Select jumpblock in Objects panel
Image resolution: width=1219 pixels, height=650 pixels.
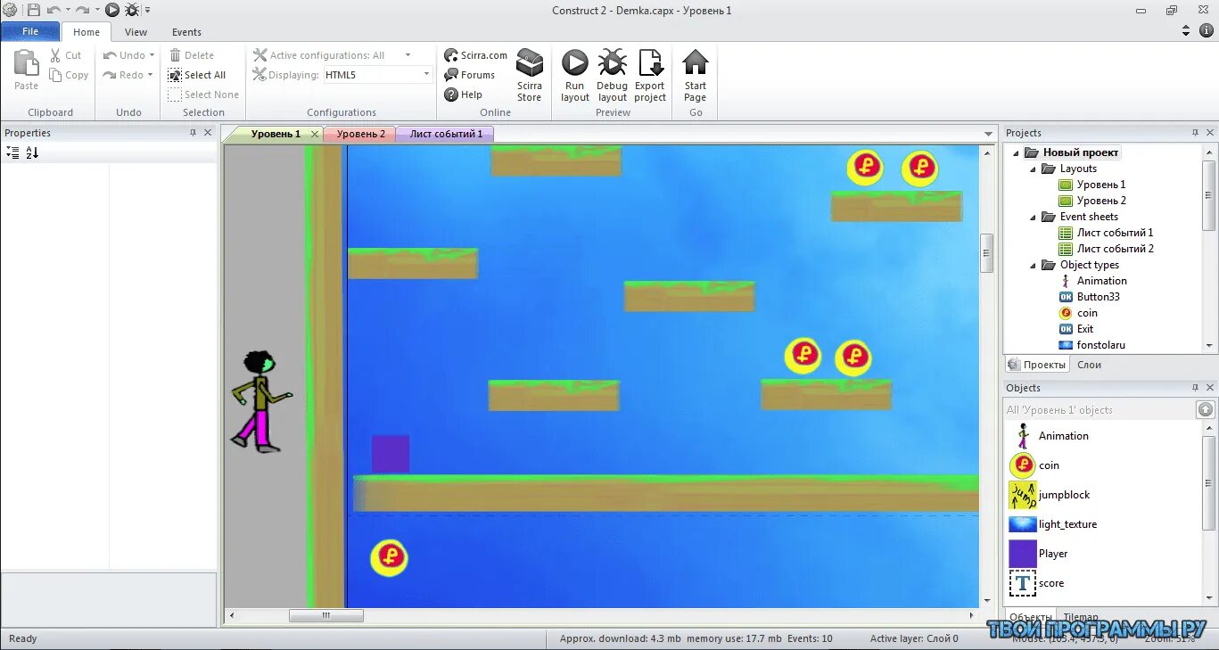[1050, 495]
